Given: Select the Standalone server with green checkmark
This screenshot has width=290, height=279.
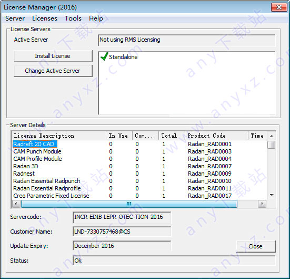Looking at the screenshot, I should point(119,57).
